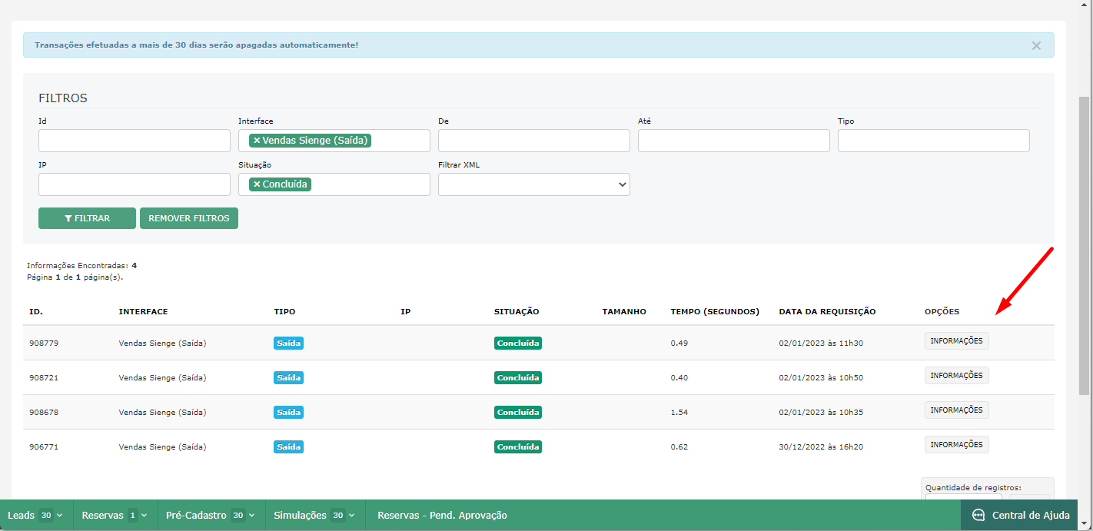The height and width of the screenshot is (531, 1093).
Task: Click the time value 1.54
Action: pos(679,413)
